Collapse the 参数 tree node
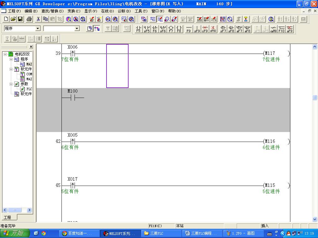This screenshot has width=318, height=238. click(x=11, y=84)
